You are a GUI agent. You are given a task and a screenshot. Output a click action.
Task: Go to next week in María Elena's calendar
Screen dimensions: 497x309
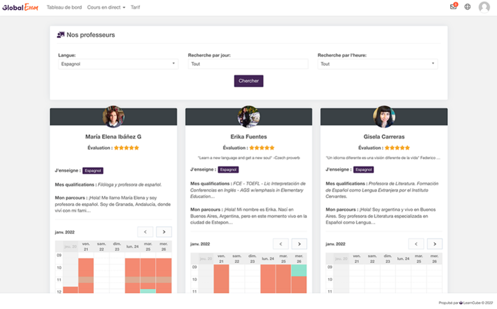coord(164,232)
